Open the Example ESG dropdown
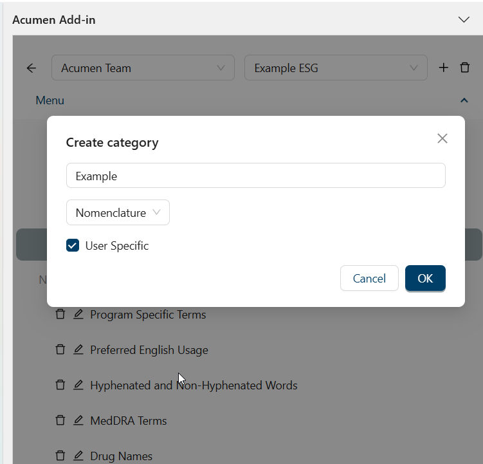The image size is (483, 464). 336,68
